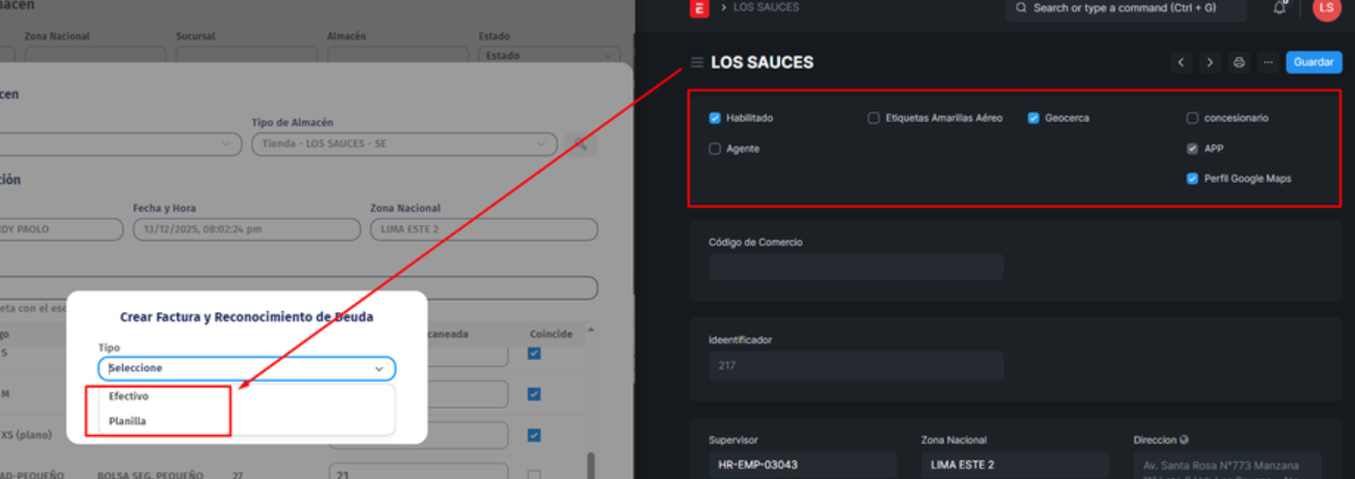Go to previous record with left arrow
The width and height of the screenshot is (1355, 479).
tap(1180, 62)
